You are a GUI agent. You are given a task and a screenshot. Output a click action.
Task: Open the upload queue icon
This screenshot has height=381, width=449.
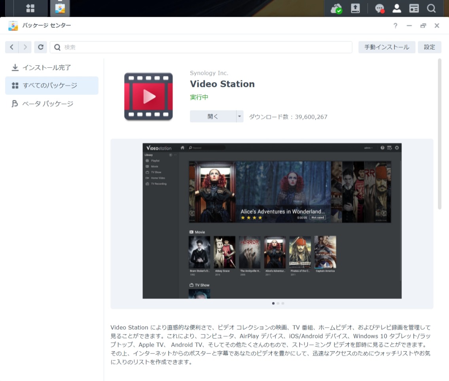[355, 8]
